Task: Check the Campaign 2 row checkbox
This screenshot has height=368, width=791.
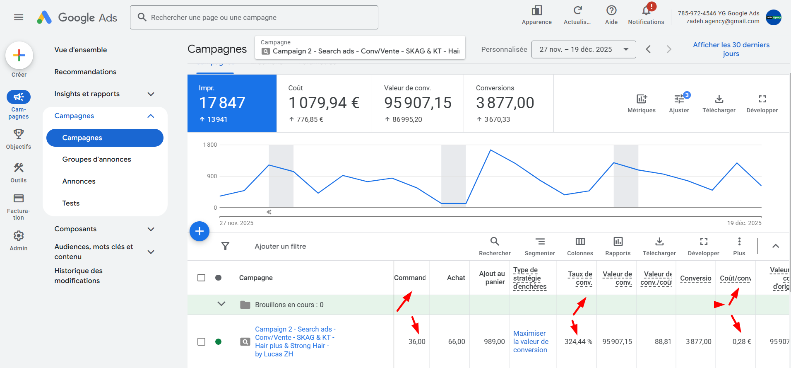Action: 202,341
